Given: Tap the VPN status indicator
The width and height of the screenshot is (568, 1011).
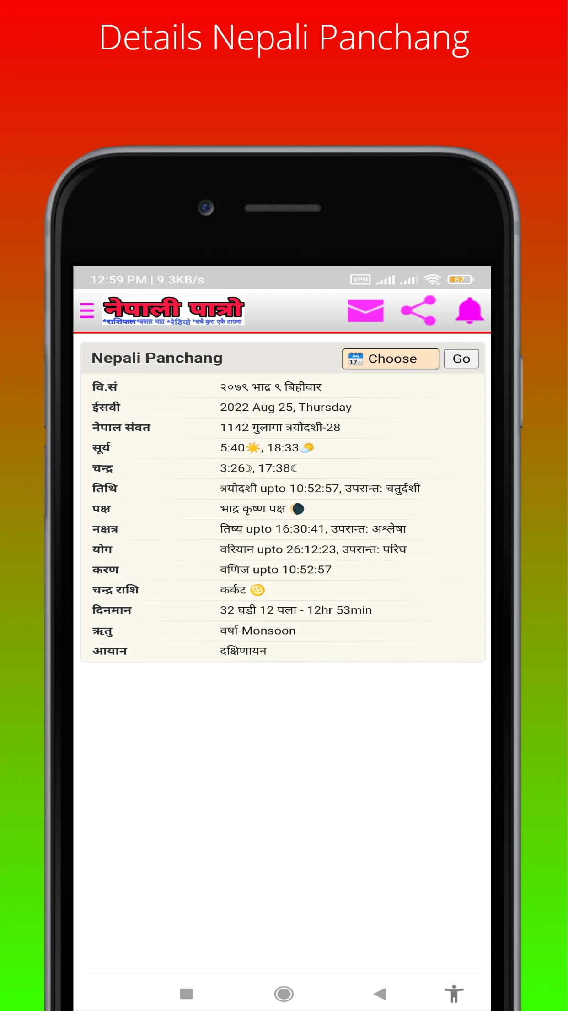Looking at the screenshot, I should (360, 279).
